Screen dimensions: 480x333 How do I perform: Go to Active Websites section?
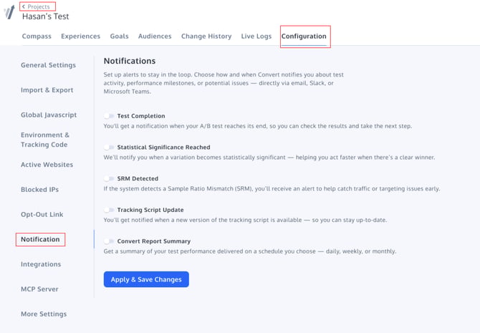[x=47, y=165]
